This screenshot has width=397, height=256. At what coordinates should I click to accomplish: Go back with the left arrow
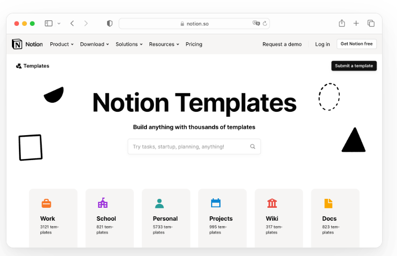click(x=72, y=23)
